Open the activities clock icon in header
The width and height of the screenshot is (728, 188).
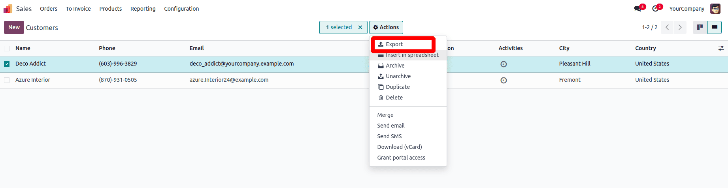tap(655, 9)
